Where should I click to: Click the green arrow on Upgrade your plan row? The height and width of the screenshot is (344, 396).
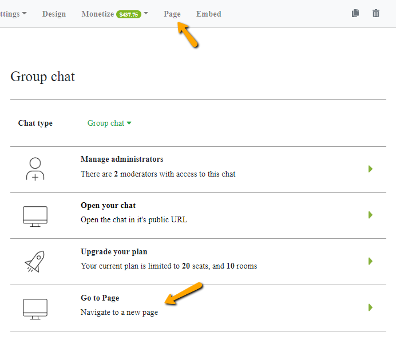[370, 261]
